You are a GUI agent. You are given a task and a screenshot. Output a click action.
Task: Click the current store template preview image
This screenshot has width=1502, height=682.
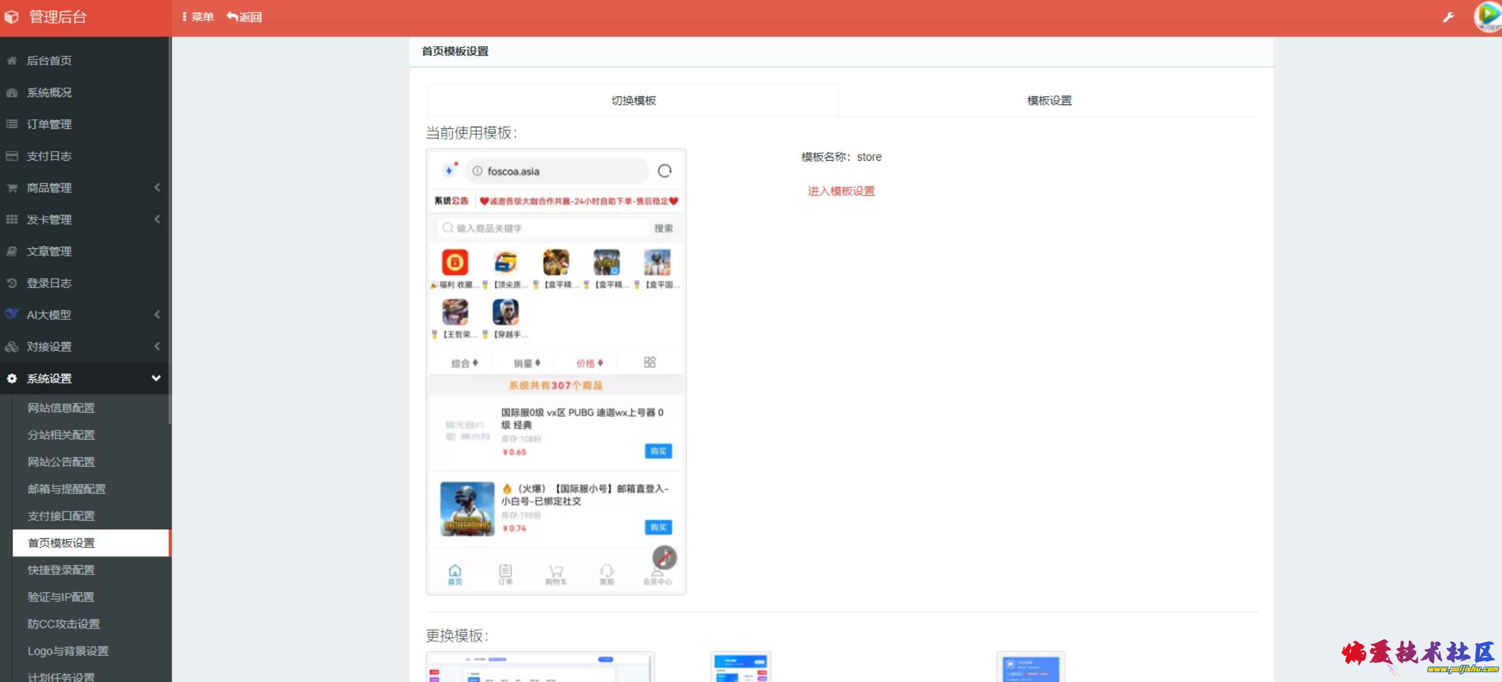[x=555, y=371]
